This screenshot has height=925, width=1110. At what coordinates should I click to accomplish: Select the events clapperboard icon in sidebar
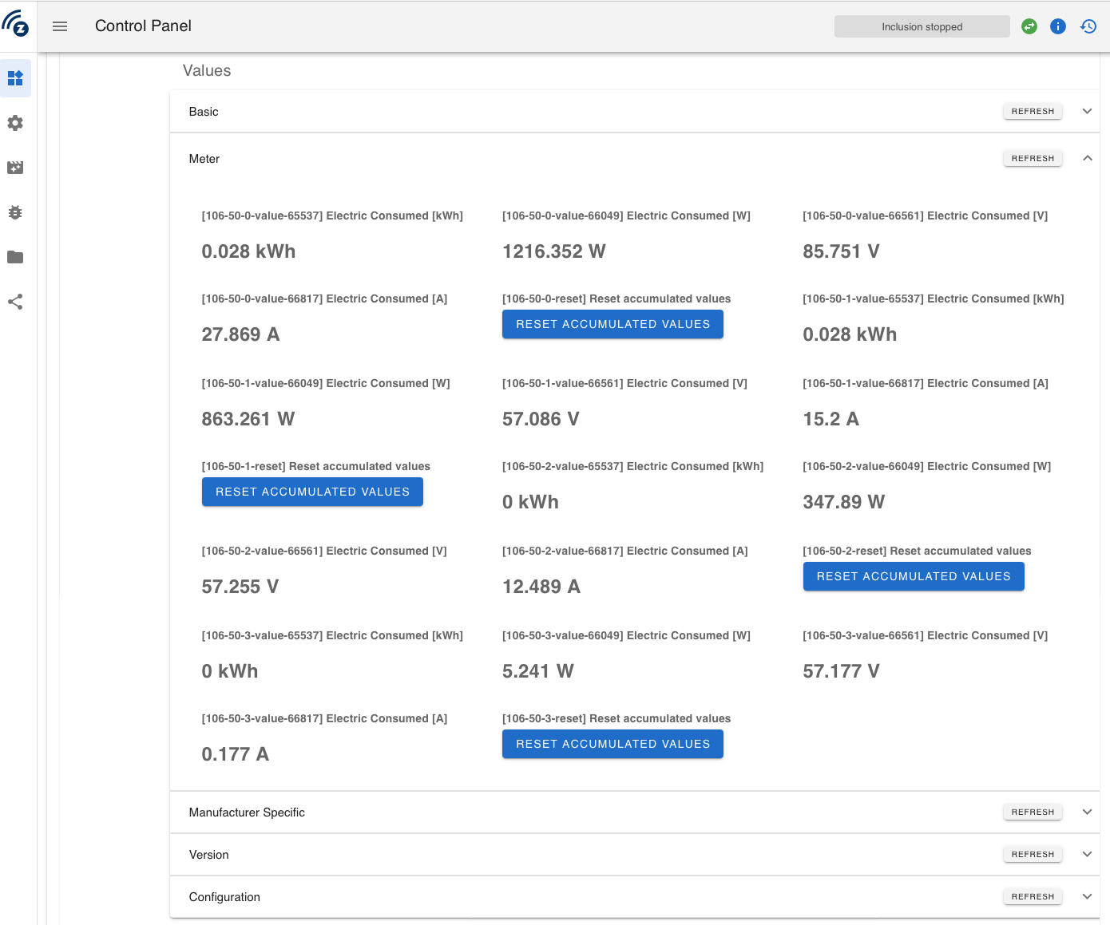16,168
